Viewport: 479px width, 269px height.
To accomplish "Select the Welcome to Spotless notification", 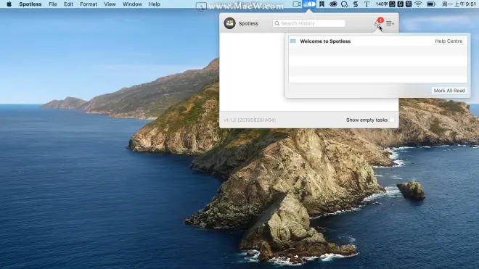I will point(377,41).
